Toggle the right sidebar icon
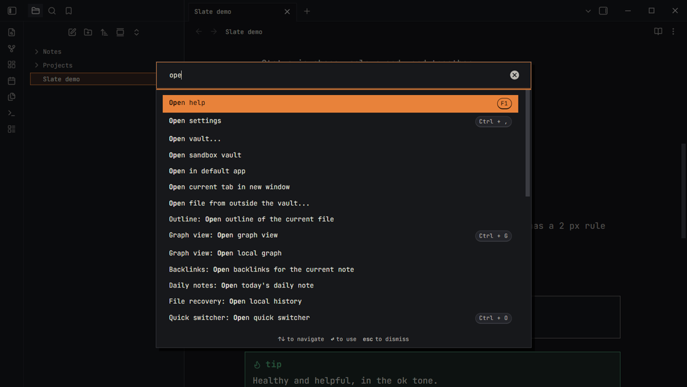Screen dimensions: 687x387 coord(603,11)
